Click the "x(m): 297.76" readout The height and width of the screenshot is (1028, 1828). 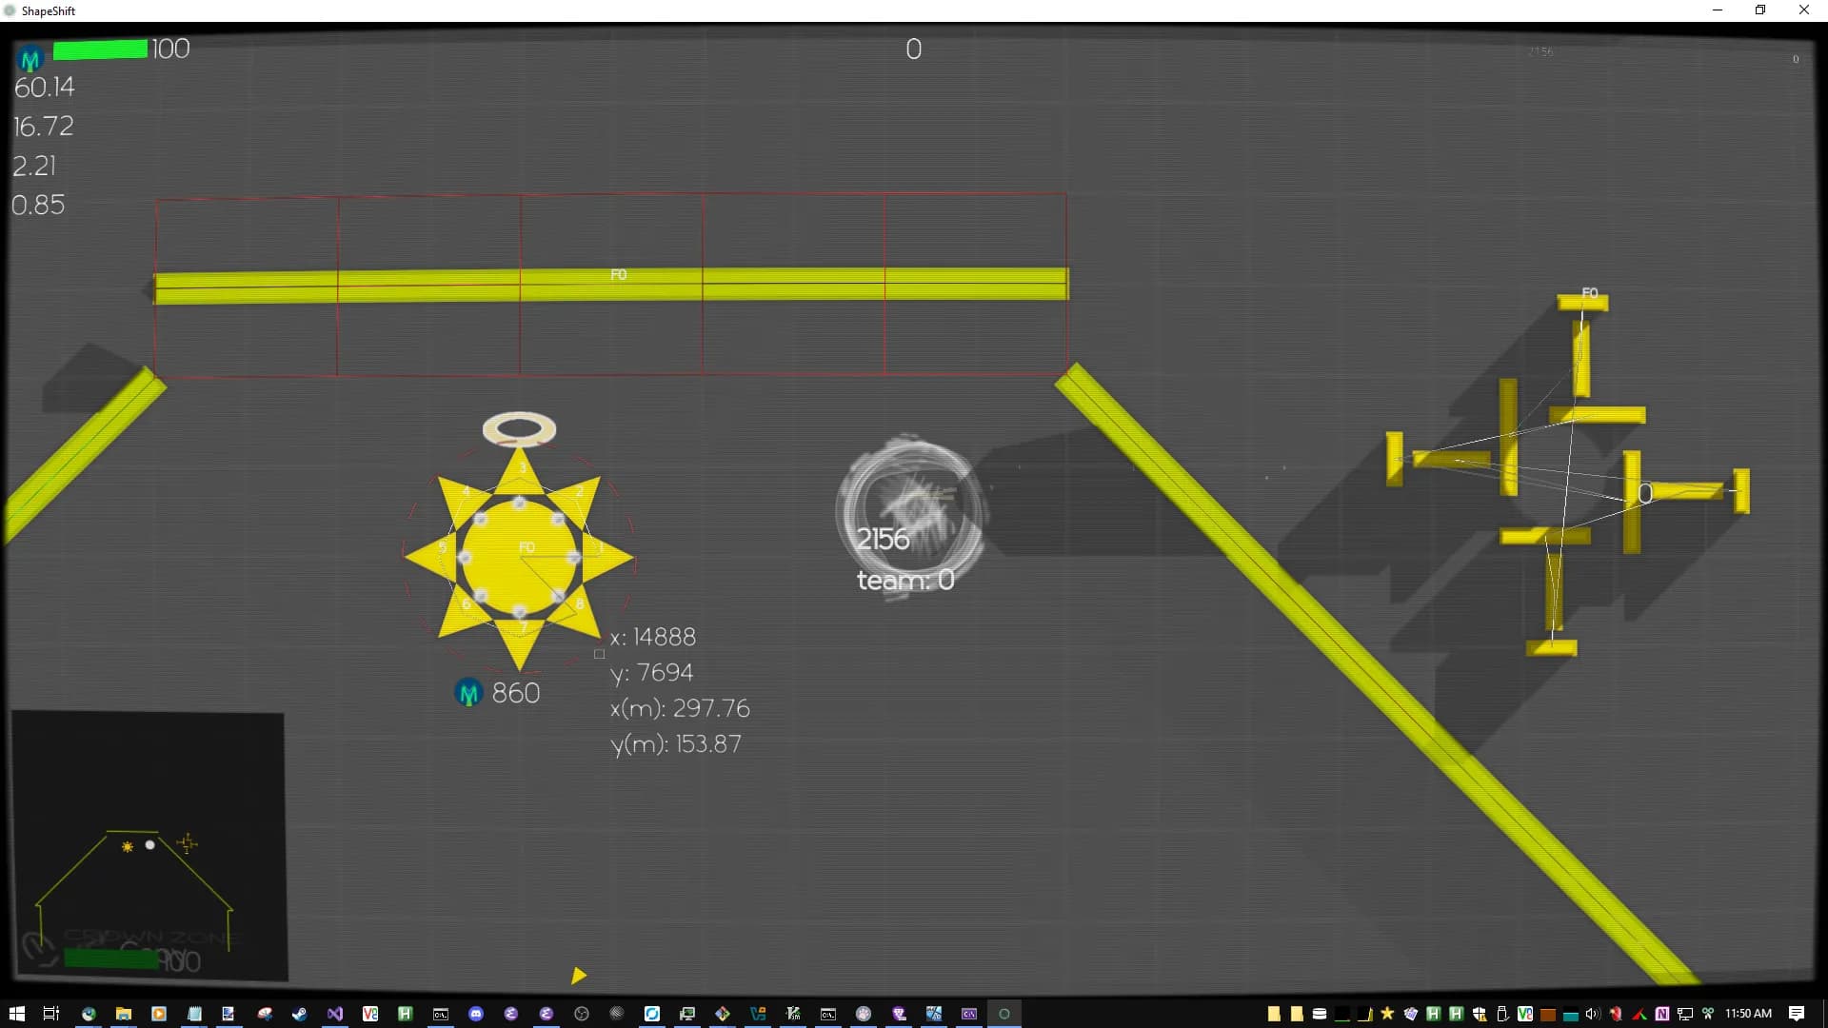click(x=680, y=709)
